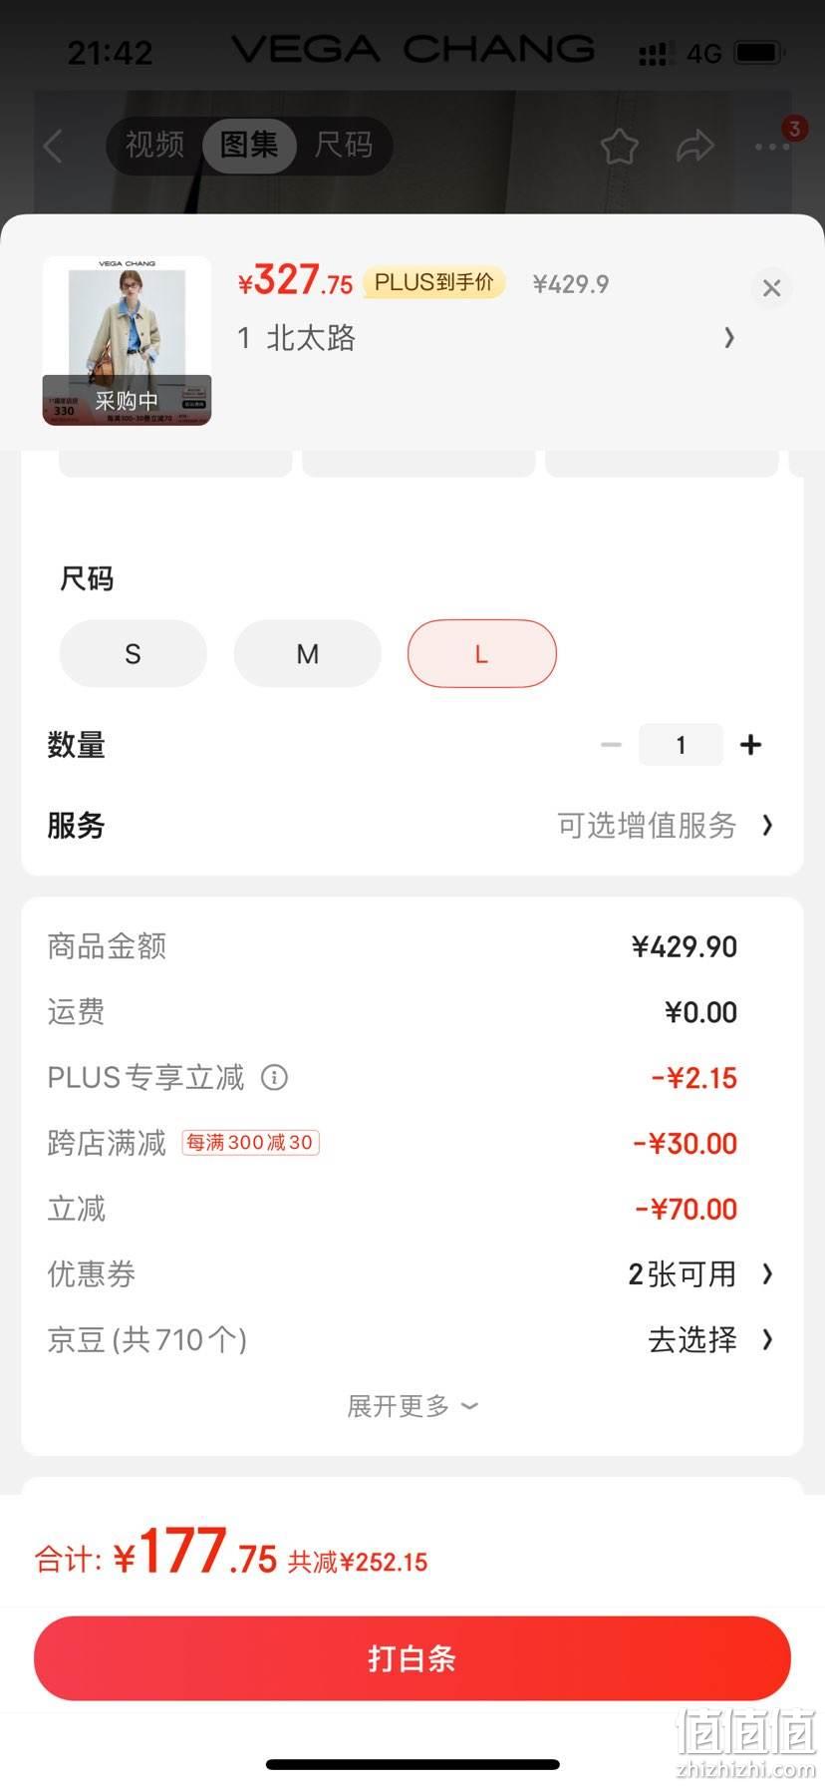Open the three-dot more menu
This screenshot has height=1787, width=825.
772,147
